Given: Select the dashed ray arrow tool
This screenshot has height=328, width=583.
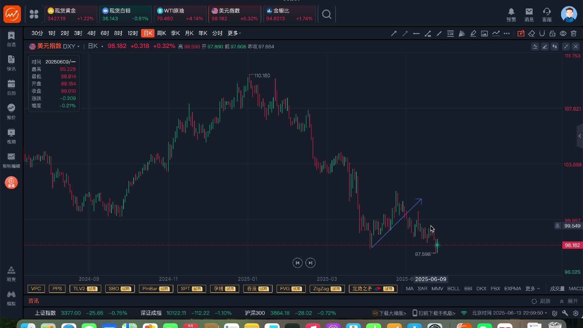Looking at the screenshot, I should click(405, 33).
